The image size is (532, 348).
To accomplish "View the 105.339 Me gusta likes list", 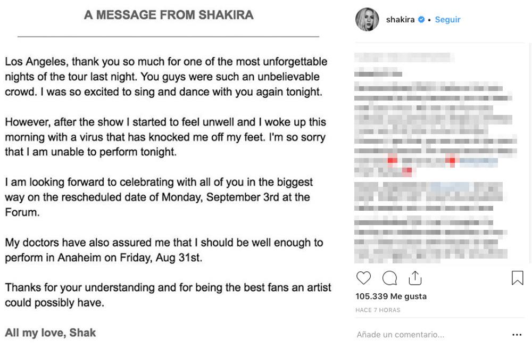I will 391,296.
